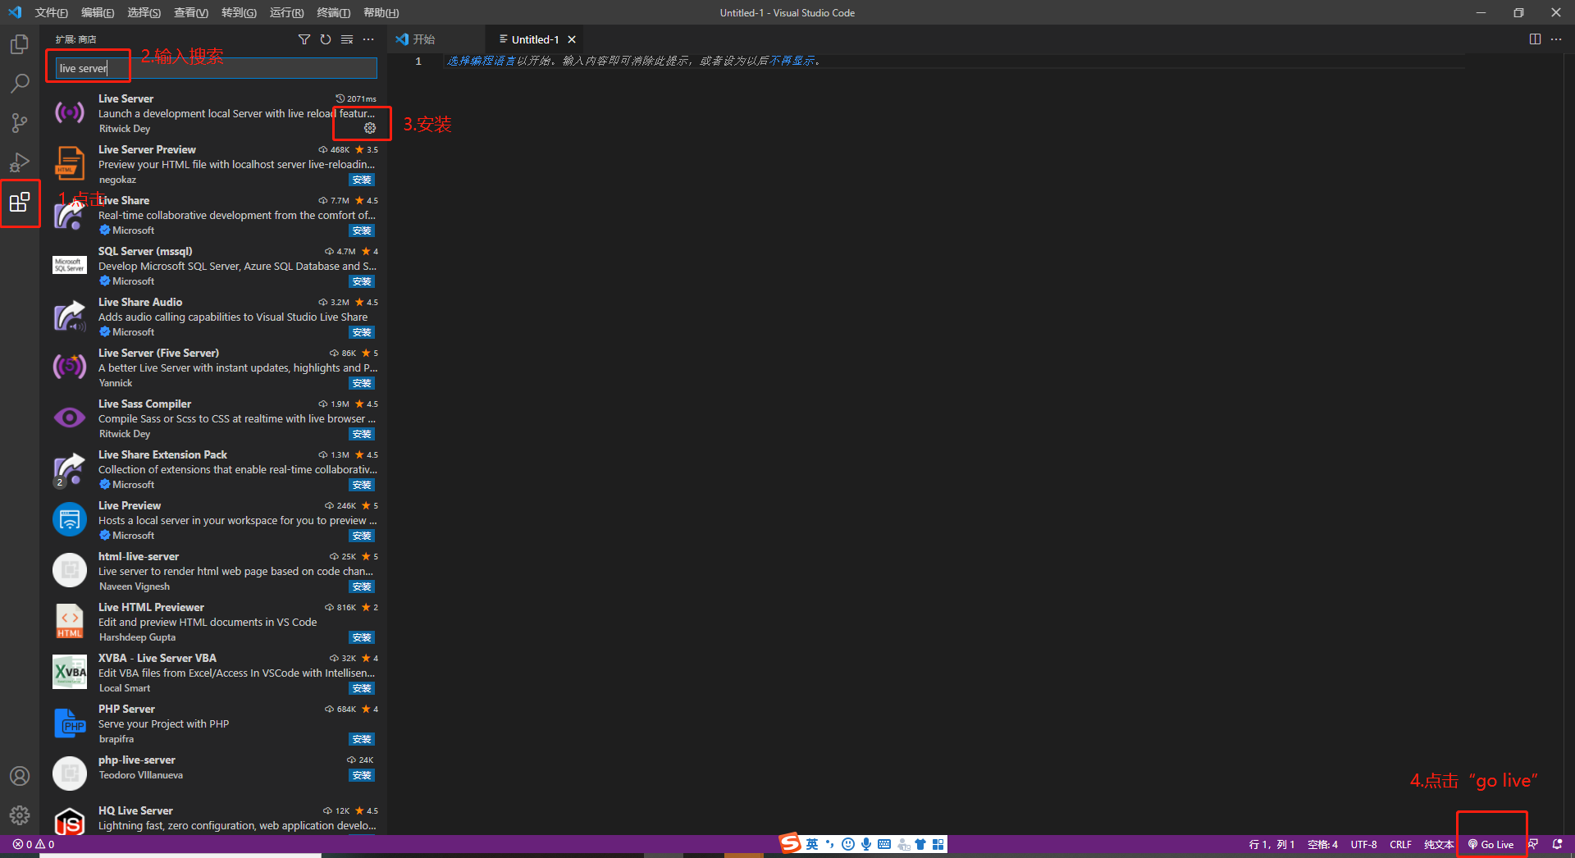Image resolution: width=1575 pixels, height=858 pixels.
Task: Open the 文件(F) menu
Action: point(51,12)
